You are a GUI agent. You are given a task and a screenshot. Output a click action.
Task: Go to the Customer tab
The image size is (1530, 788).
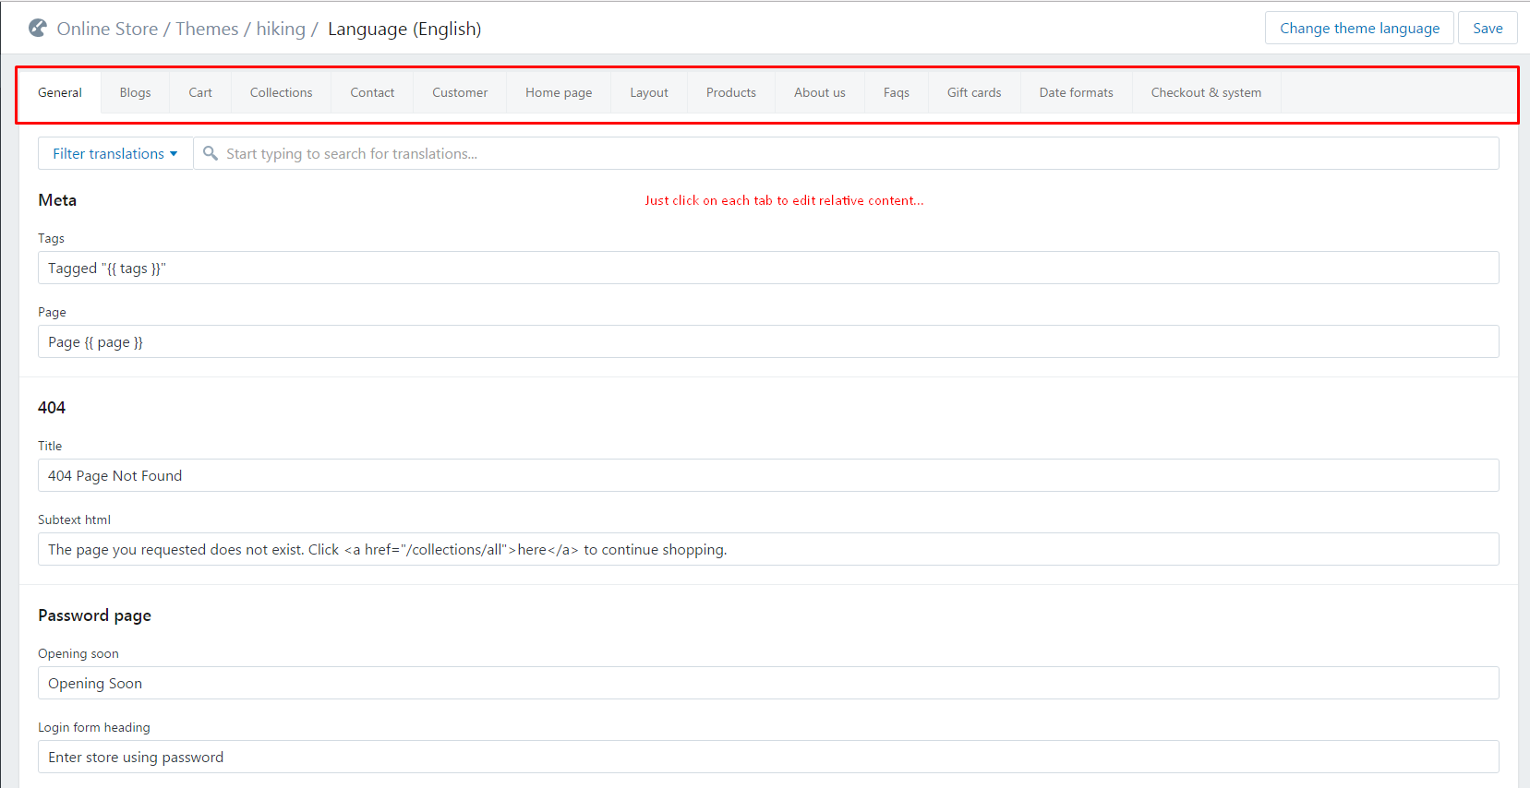click(459, 92)
